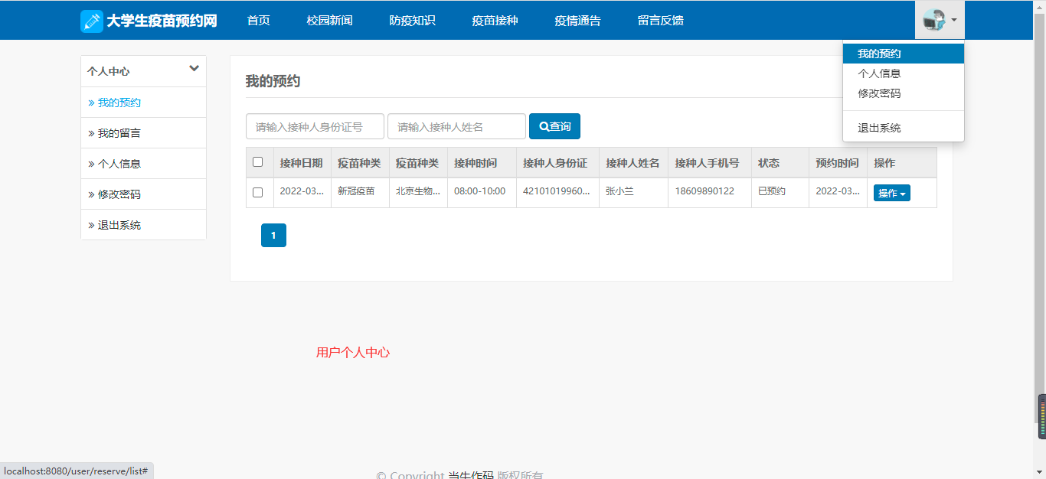Screen dimensions: 1046x479
Task: Toggle the select-all checkbox in table header
Action: (258, 162)
